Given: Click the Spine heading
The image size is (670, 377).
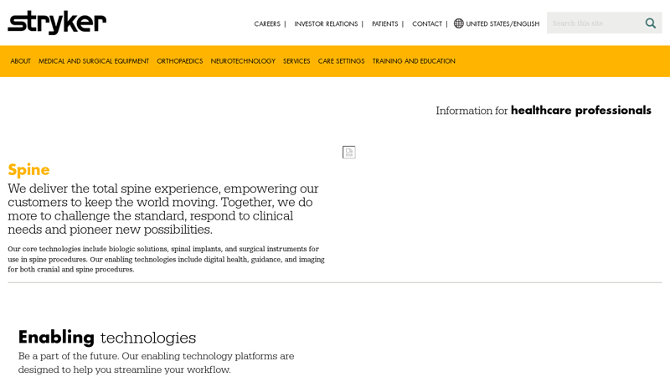Looking at the screenshot, I should pos(28,170).
